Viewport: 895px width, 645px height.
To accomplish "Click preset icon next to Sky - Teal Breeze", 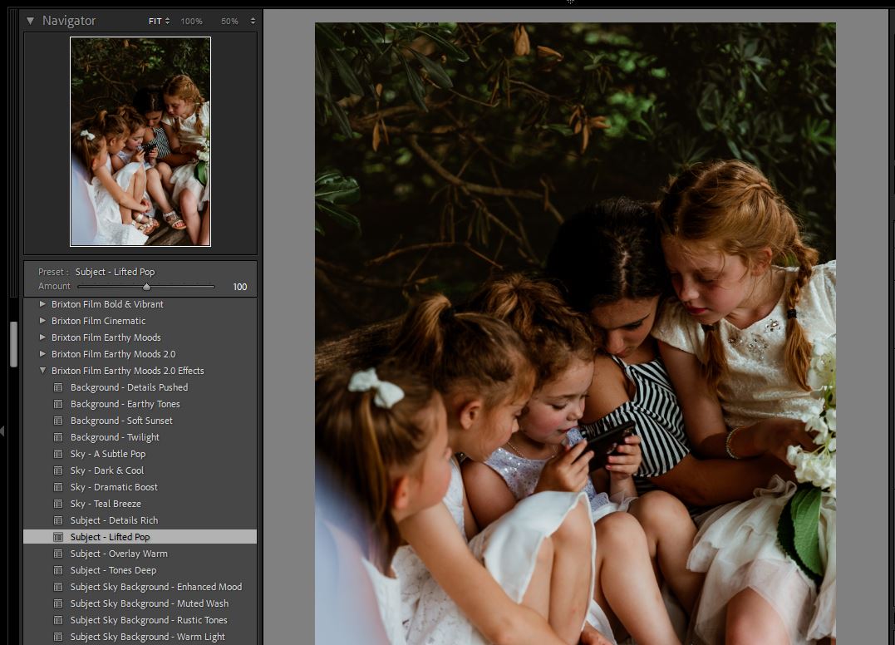I will (58, 504).
